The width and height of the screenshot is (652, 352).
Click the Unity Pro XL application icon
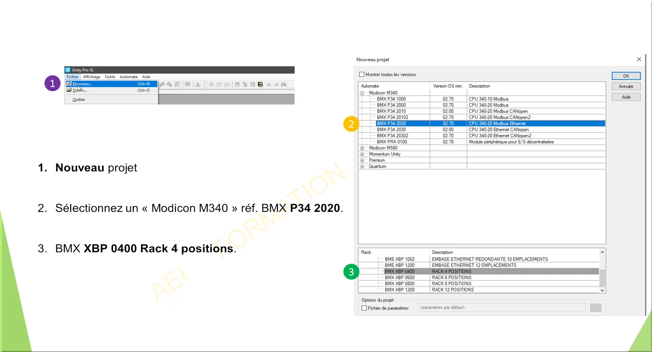(68, 70)
